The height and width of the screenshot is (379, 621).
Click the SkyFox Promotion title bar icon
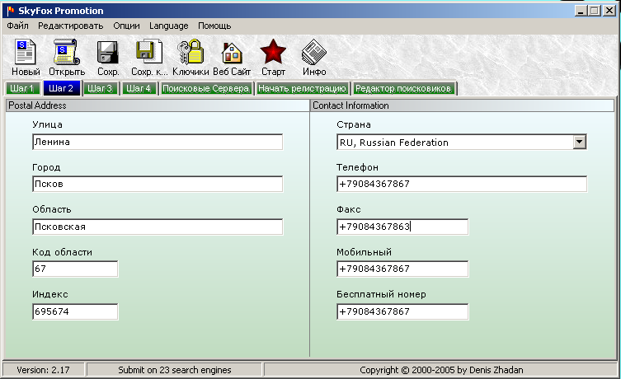coord(10,11)
